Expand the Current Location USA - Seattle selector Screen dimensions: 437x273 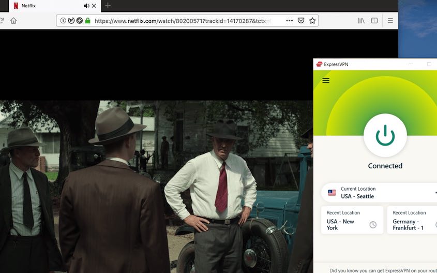380,193
